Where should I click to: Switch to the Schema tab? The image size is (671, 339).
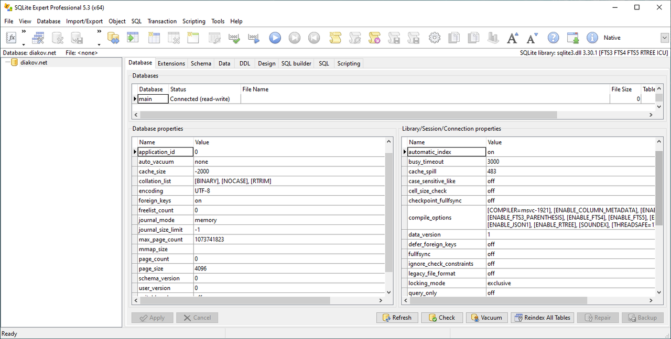point(201,63)
